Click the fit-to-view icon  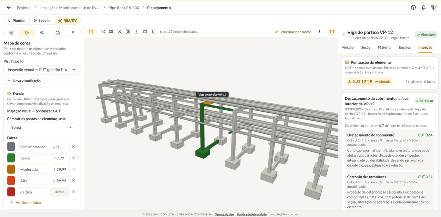pos(103,31)
